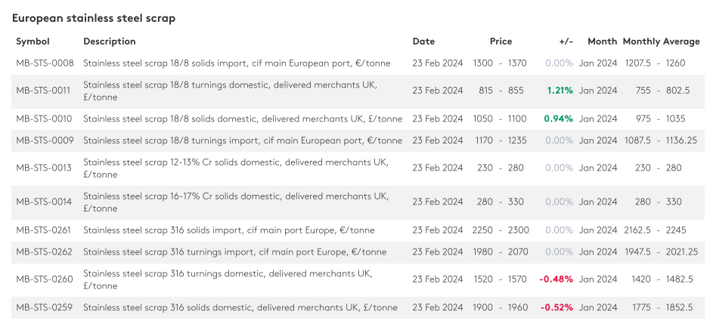Click symbol MB-STS-0009
Viewport: 710px width, 327px height.
[44, 140]
